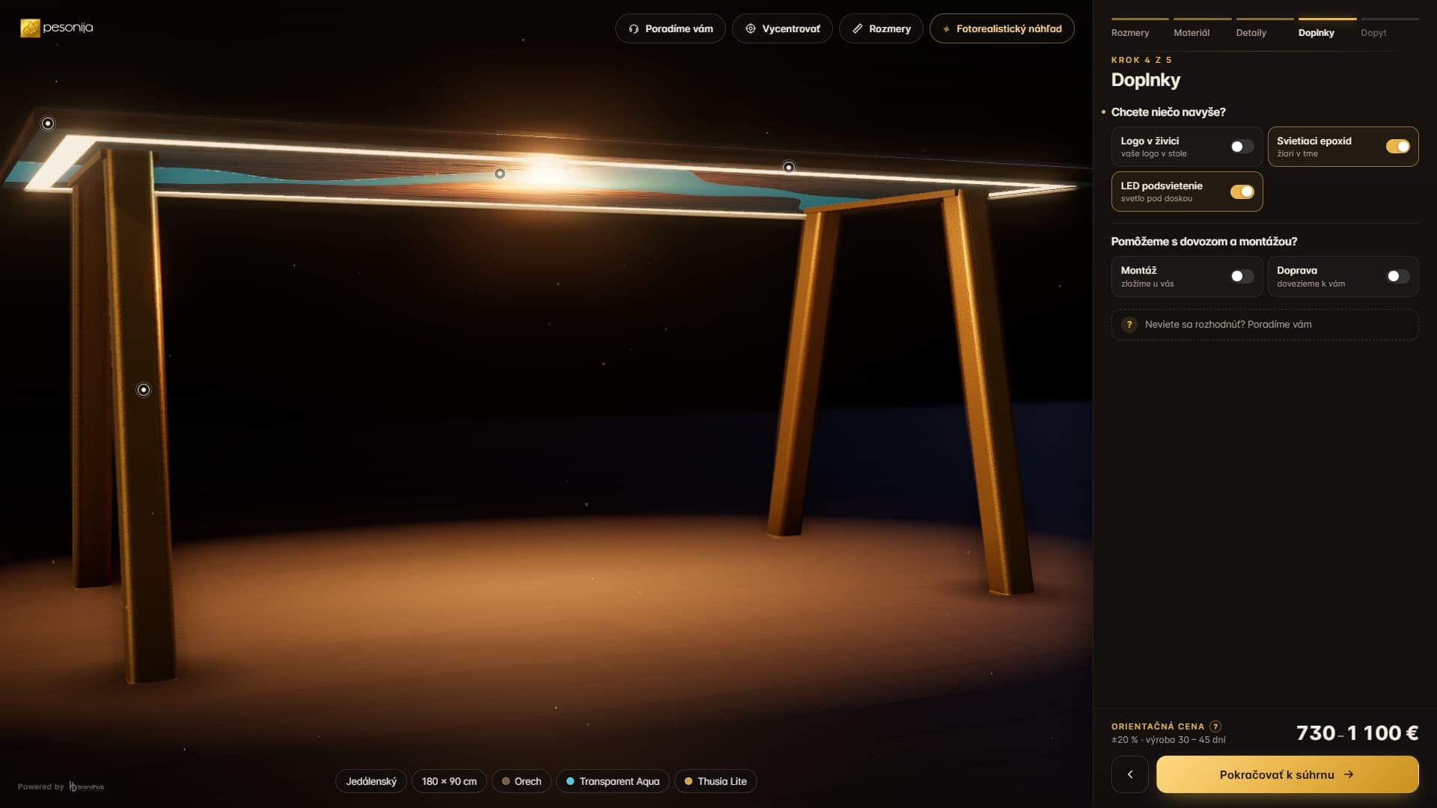Click the headset icon in Poradíme vám
Screen dimensions: 1437x808
[x=634, y=28]
